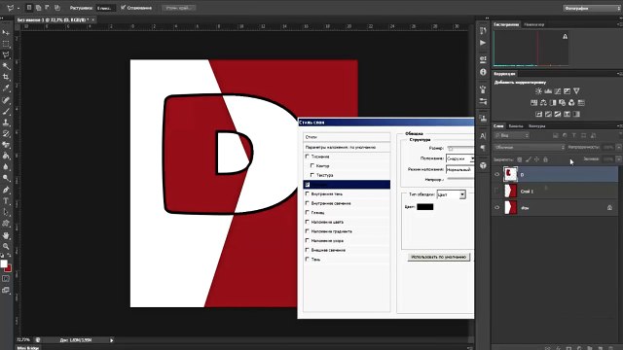Select the Zoom tool
The width and height of the screenshot is (623, 350).
click(x=6, y=246)
